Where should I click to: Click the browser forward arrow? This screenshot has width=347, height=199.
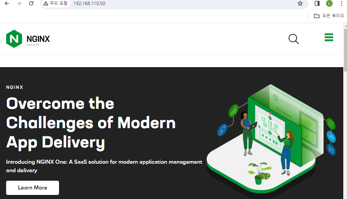[x=19, y=3]
